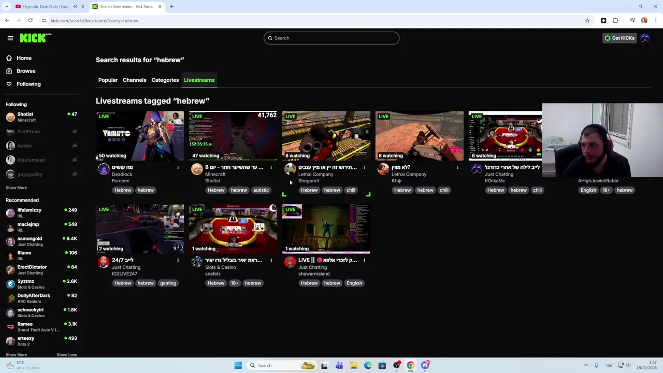This screenshot has height=373, width=663.
Task: Open Following in the sidebar
Action: pos(28,84)
